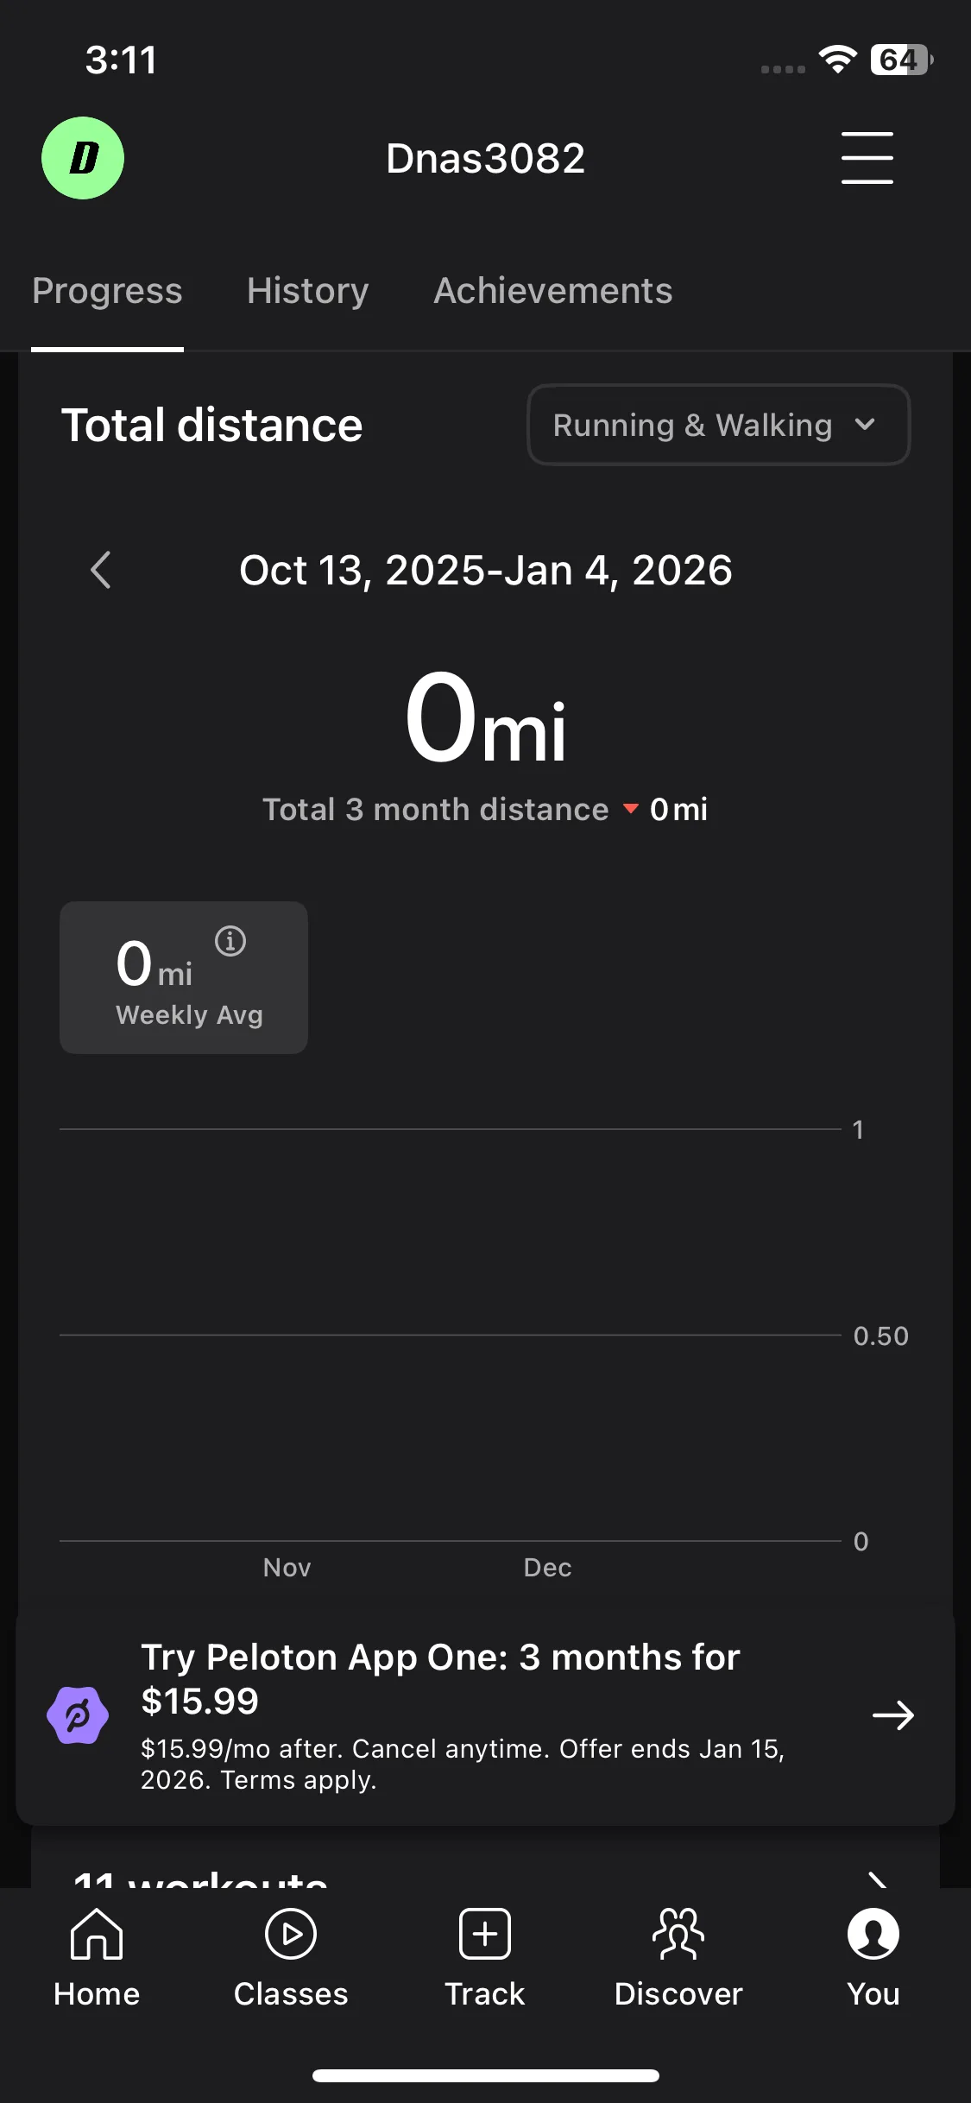Go to the previous date range
Image resolution: width=971 pixels, height=2103 pixels.
pos(101,570)
